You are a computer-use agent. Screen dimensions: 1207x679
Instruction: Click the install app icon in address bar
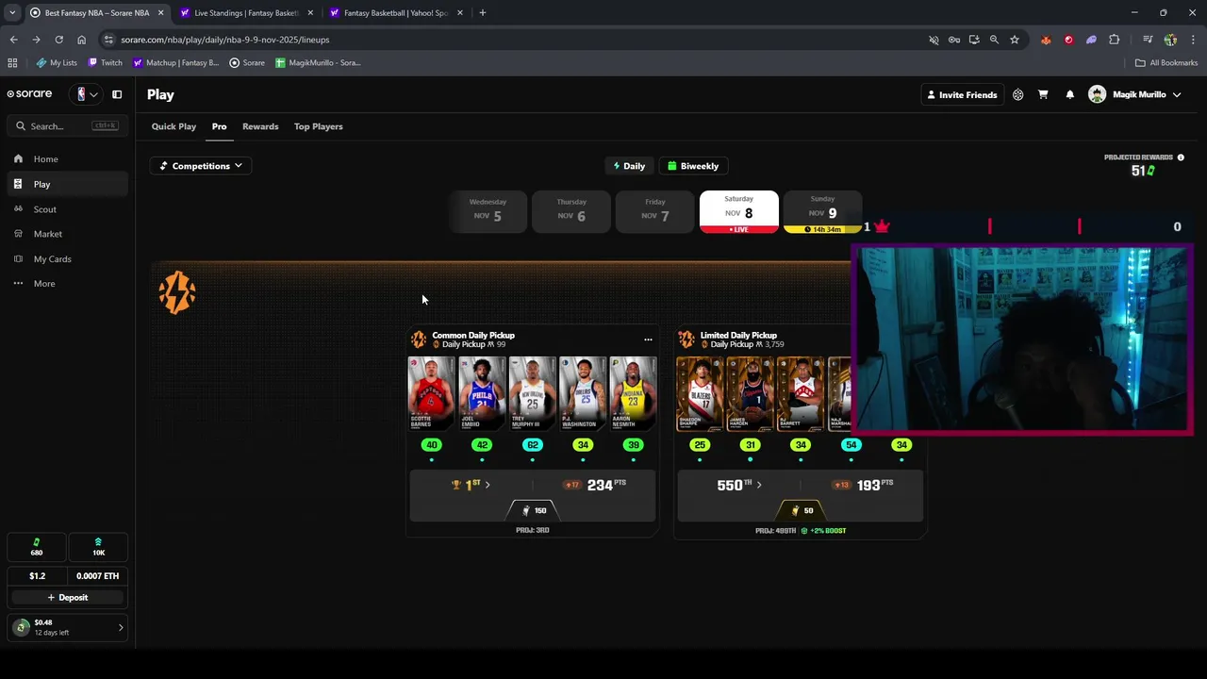974,40
